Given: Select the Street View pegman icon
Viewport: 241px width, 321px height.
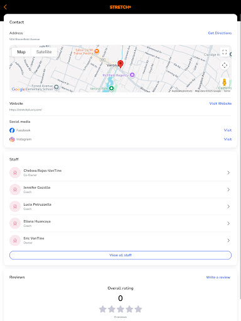Looking at the screenshot, I should pos(225,82).
